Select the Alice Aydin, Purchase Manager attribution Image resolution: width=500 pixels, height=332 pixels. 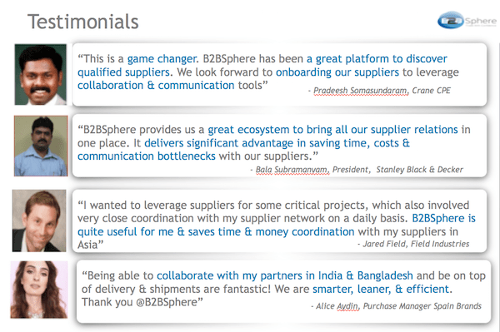click(x=397, y=306)
